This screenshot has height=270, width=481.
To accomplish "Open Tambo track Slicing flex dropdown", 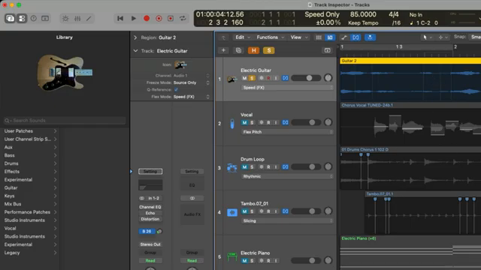I will click(287, 220).
